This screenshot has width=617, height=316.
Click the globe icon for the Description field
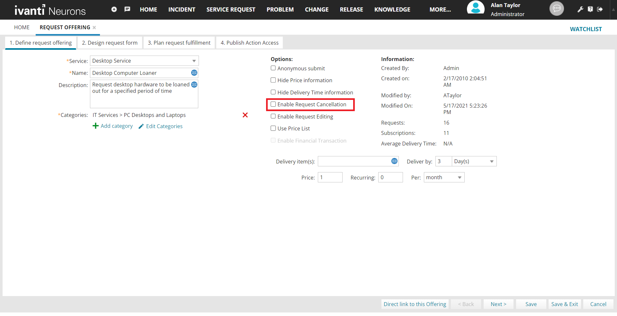(x=194, y=84)
